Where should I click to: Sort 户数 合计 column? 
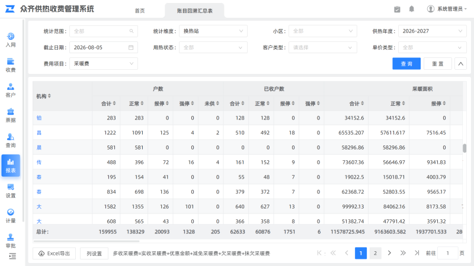click(114, 103)
